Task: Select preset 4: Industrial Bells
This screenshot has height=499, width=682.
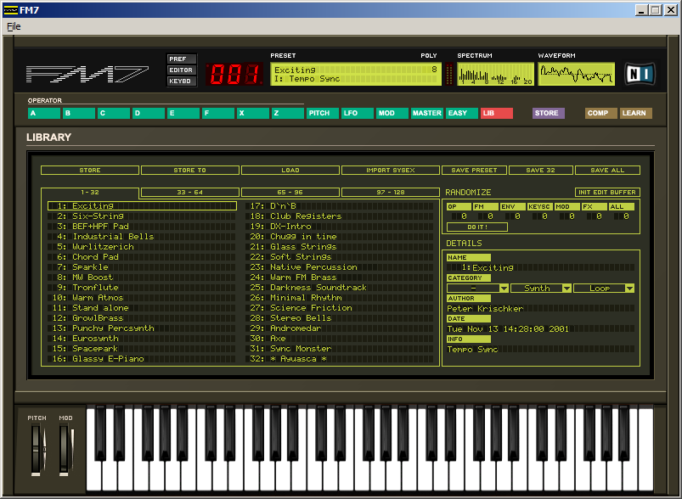Action: pos(142,237)
